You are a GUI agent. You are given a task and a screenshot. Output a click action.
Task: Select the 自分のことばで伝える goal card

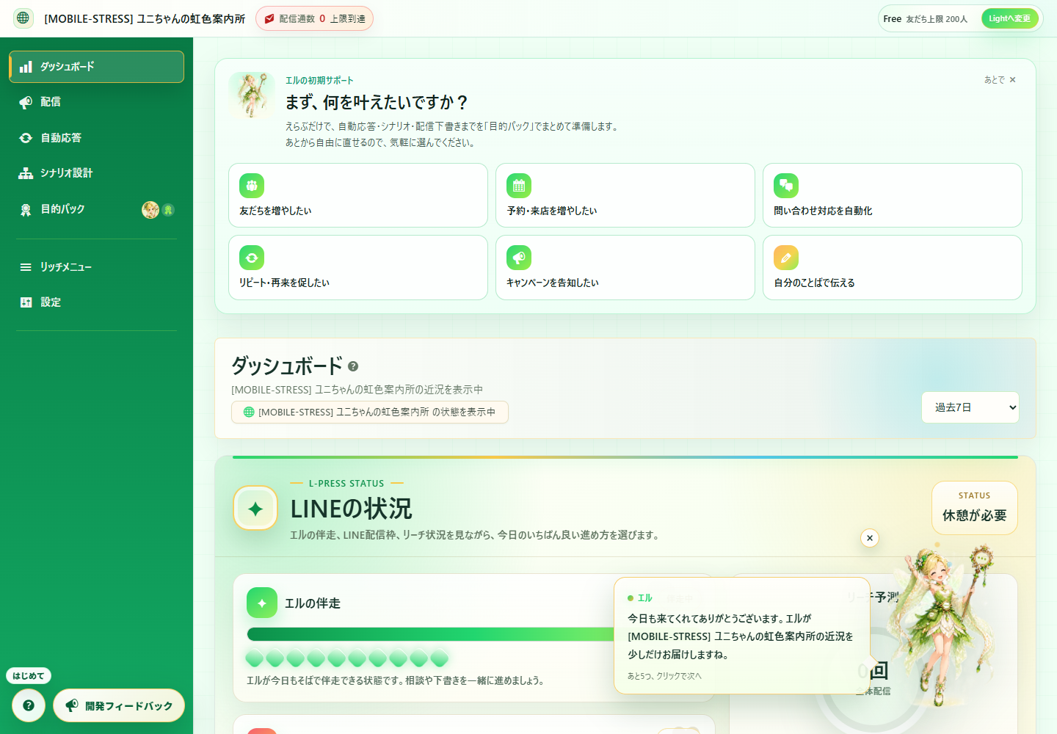pyautogui.click(x=893, y=267)
